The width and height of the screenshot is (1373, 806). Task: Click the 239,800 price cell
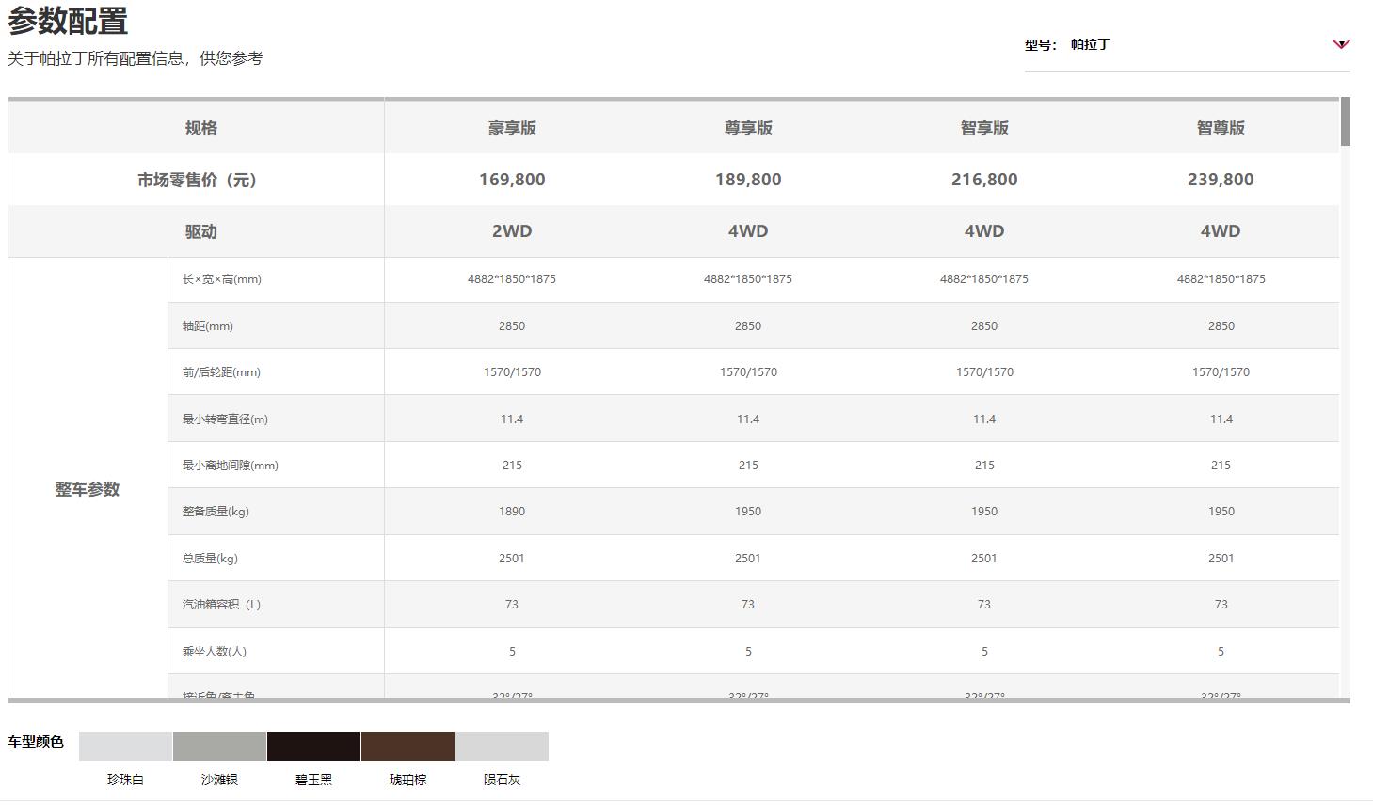[1221, 180]
